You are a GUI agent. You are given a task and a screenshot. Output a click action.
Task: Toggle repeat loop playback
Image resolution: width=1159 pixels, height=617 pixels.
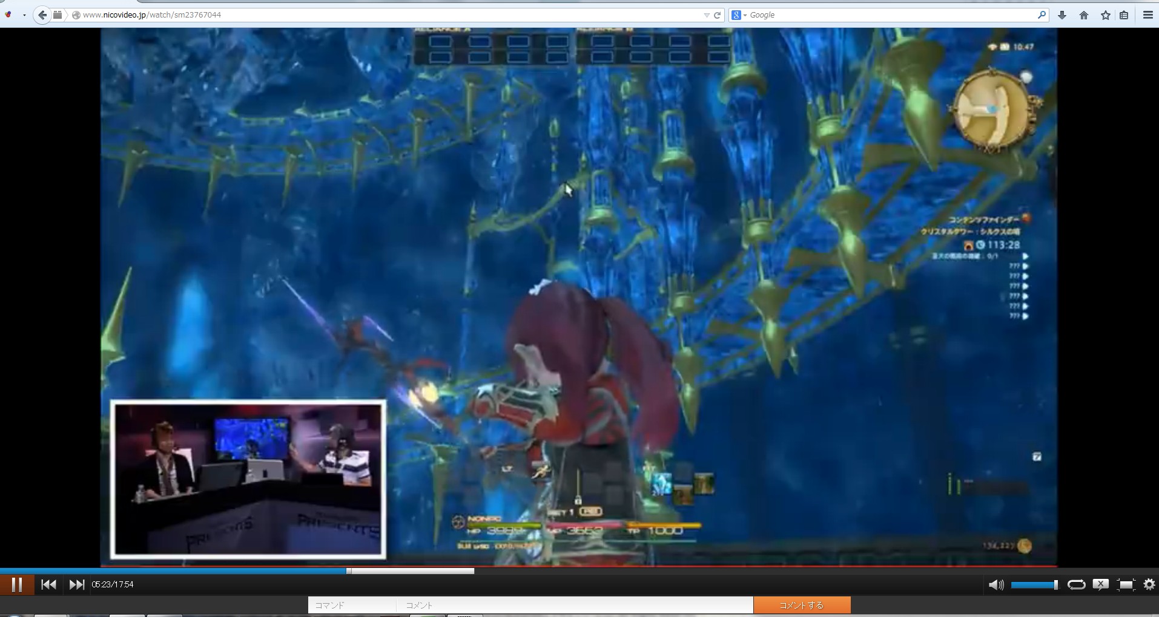(x=1076, y=584)
